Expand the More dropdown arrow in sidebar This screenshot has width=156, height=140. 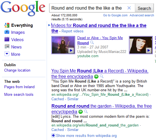[7, 54]
